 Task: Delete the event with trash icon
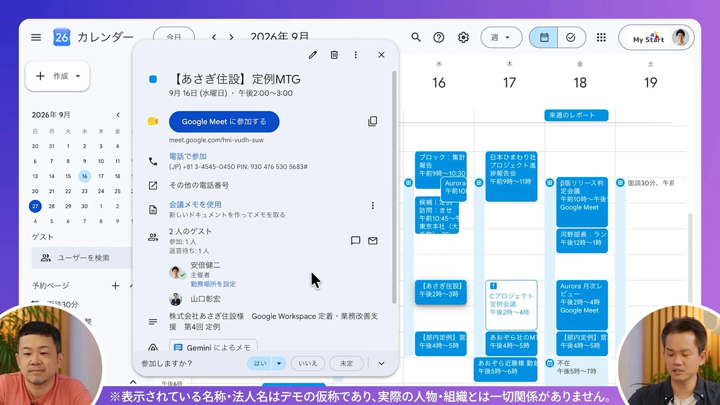click(334, 55)
